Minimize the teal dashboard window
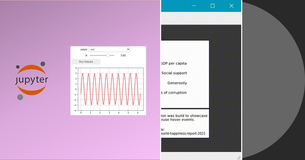 (x=194, y=6)
